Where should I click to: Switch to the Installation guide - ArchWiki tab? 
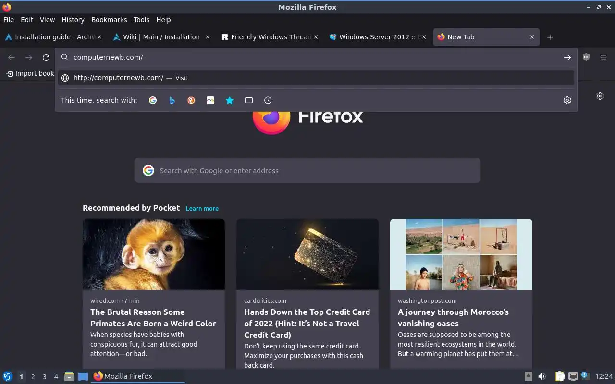(54, 37)
